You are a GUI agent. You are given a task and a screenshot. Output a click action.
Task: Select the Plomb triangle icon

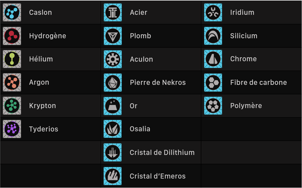point(112,36)
